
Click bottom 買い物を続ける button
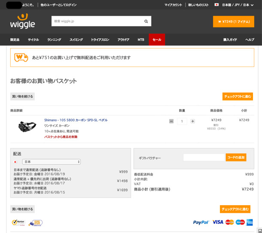(x=22, y=209)
